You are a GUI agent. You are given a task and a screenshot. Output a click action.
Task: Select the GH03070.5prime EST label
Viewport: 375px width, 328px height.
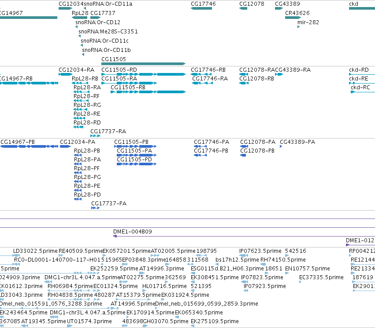point(166,321)
